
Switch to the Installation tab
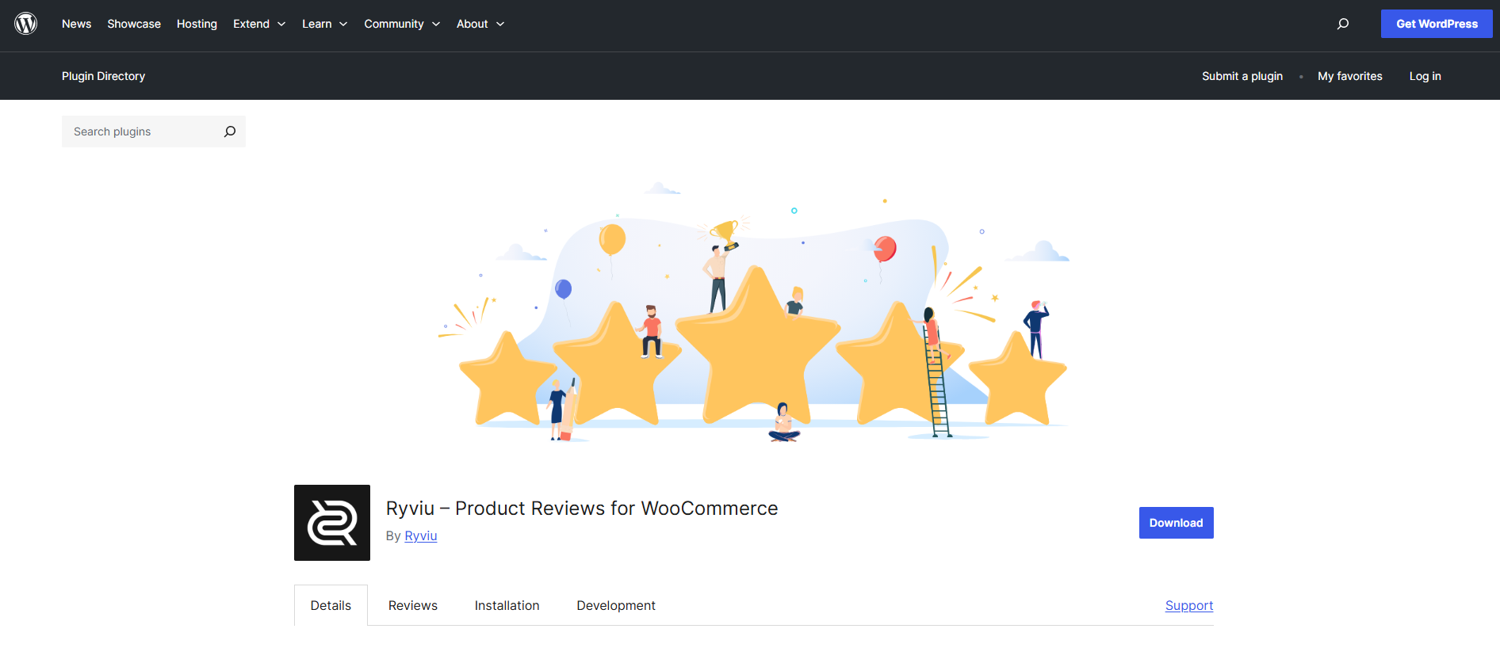coord(507,605)
